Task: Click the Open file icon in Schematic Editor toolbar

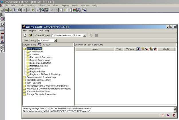Action: 7,10
